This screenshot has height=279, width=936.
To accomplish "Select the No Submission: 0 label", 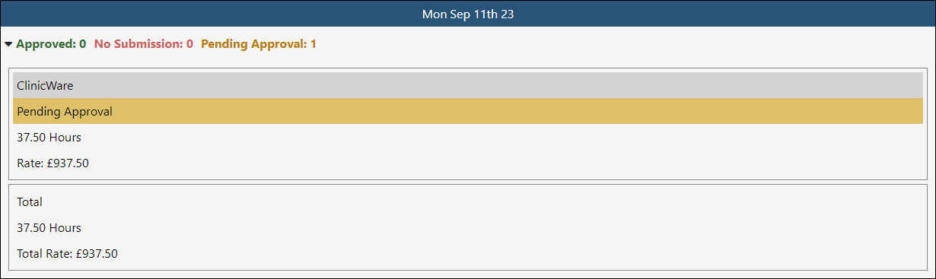I will click(x=144, y=44).
